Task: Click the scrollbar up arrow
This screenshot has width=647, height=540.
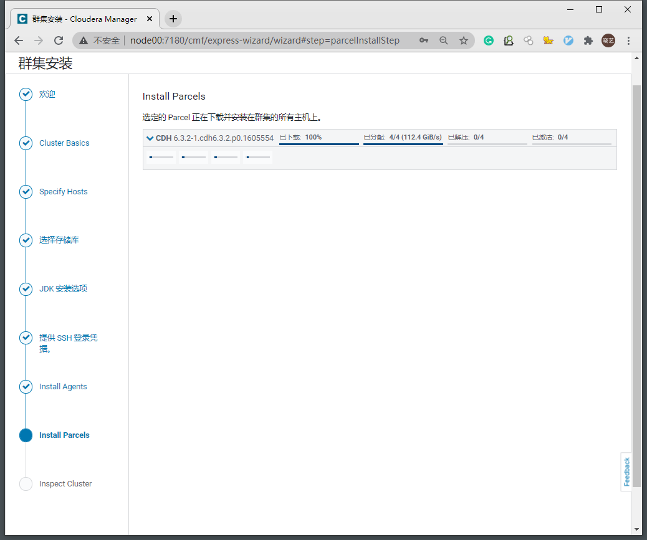Action: (x=636, y=58)
